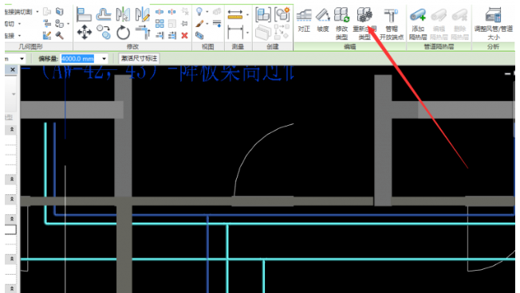Collapse the first section in left panel
The image size is (520, 293).
12,130
